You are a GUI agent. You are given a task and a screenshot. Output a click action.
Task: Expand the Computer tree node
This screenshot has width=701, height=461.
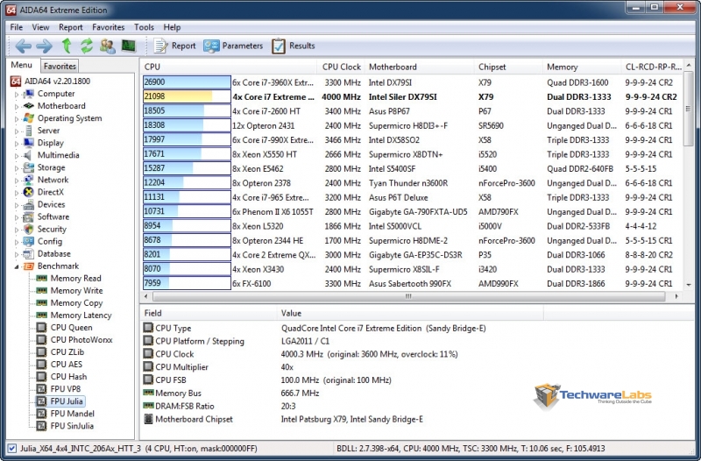17,95
